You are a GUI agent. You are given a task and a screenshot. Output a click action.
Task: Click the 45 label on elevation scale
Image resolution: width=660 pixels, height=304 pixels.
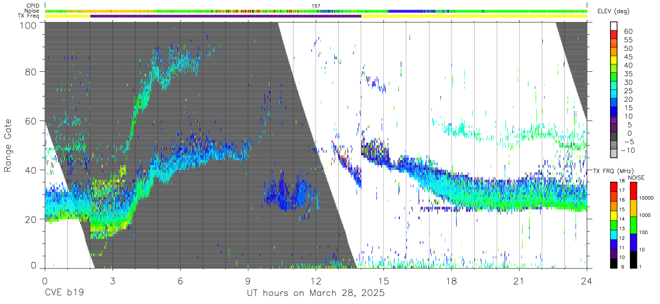point(627,57)
